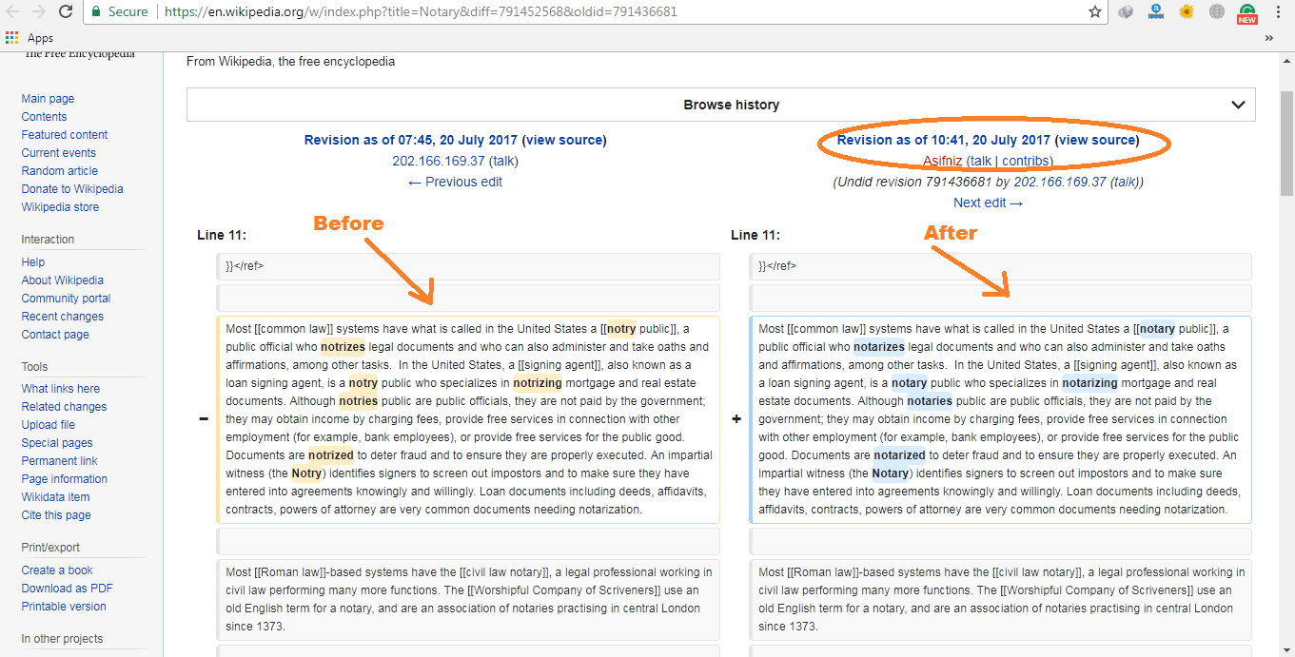Open Recent changes in sidebar
1295x657 pixels.
pos(63,317)
